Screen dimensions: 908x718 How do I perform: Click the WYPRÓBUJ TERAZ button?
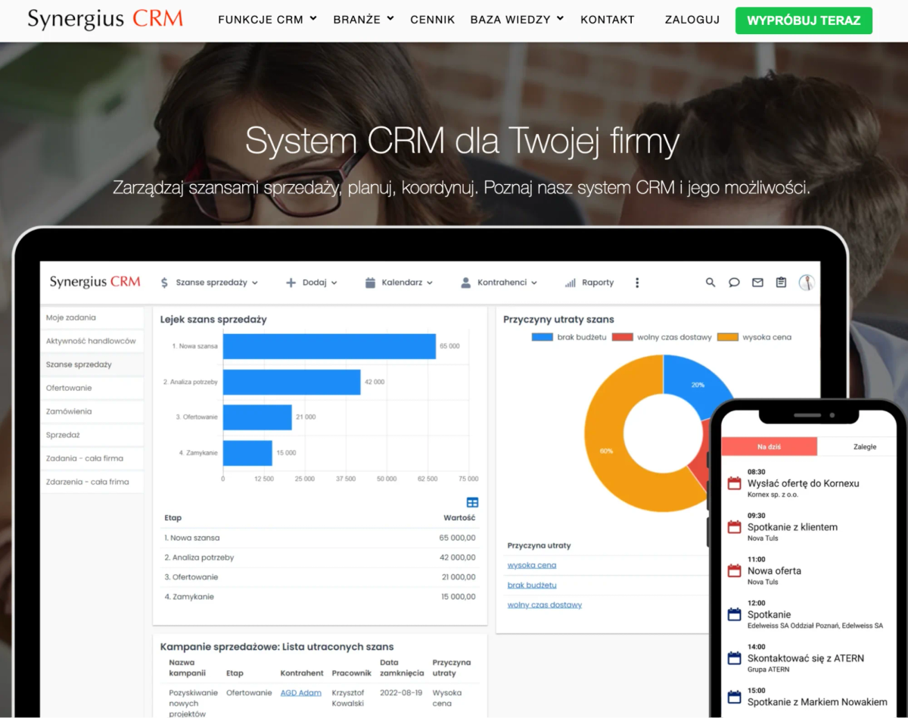point(804,20)
